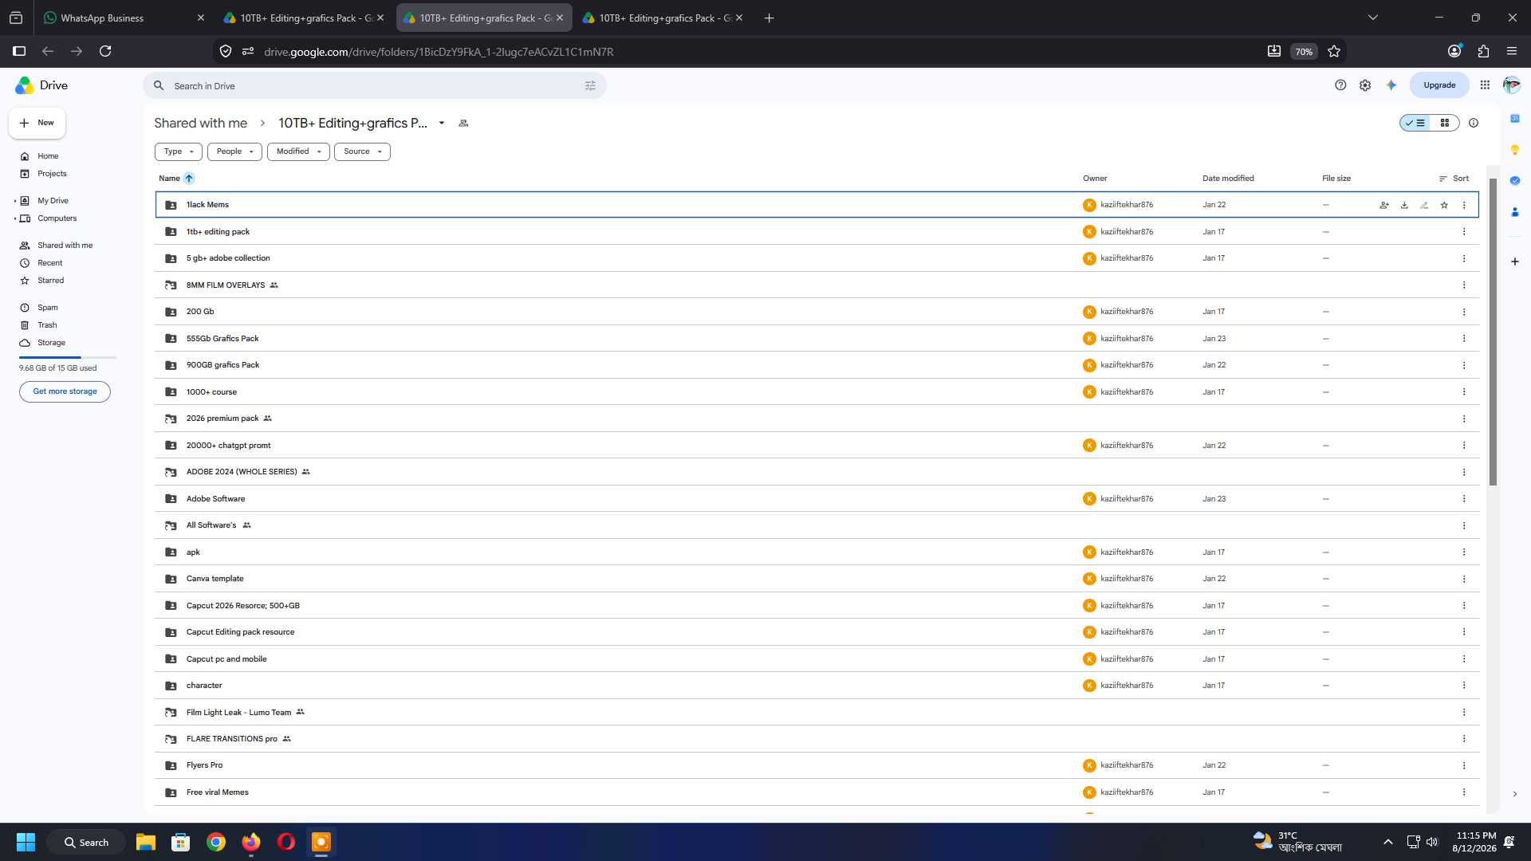Open Starred items section

(50, 281)
